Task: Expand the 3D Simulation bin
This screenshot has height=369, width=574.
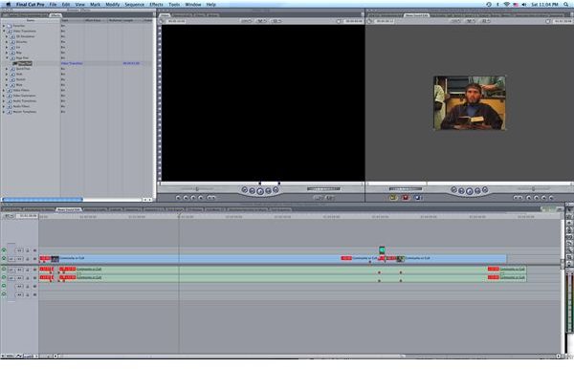Action: coord(7,36)
